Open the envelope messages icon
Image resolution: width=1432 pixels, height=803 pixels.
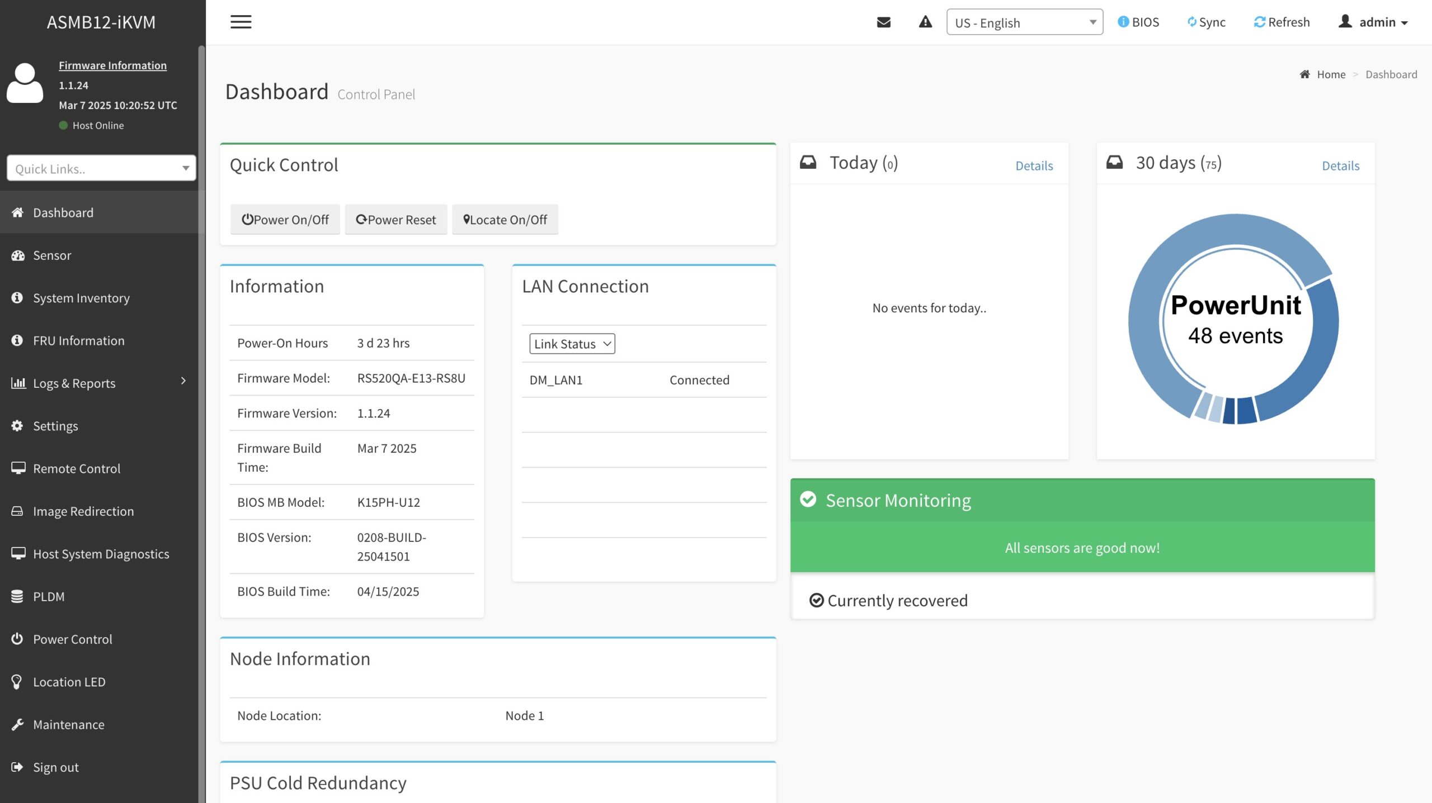[883, 22]
